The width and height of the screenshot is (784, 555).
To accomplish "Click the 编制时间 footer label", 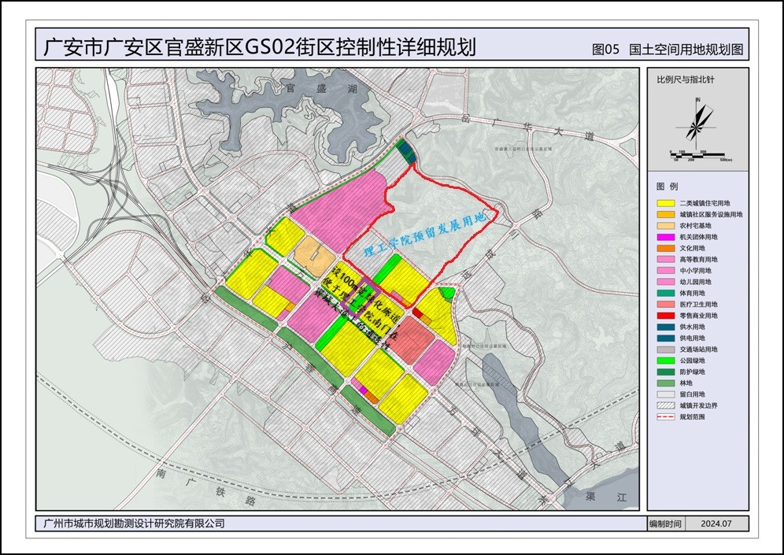I will click(665, 524).
